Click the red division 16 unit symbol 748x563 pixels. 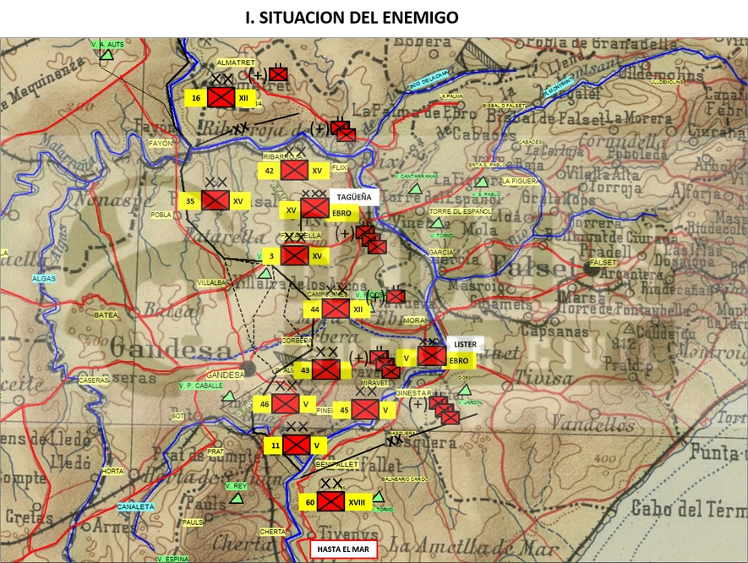[x=221, y=97]
